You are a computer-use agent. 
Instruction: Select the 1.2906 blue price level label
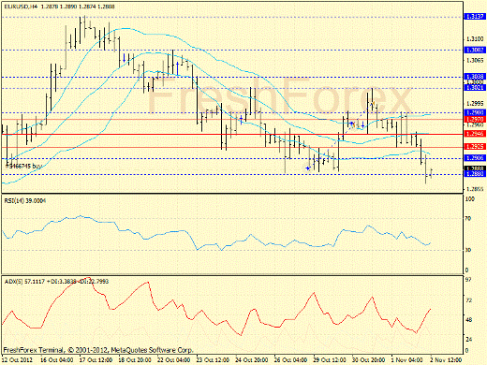pos(475,158)
